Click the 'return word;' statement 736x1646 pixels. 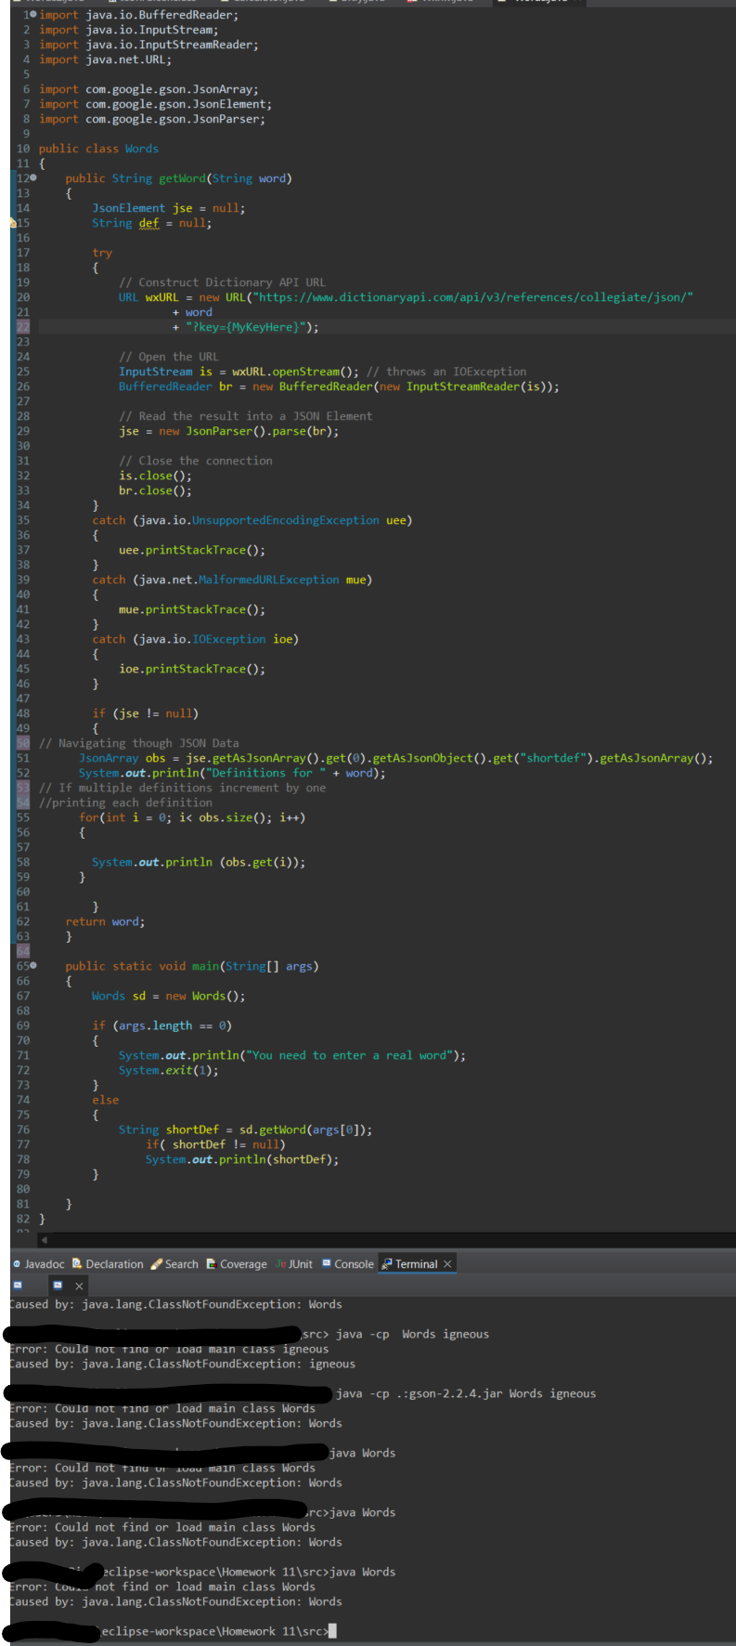tap(105, 921)
